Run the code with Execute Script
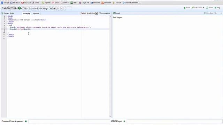The image size is (223, 125). [8, 13]
